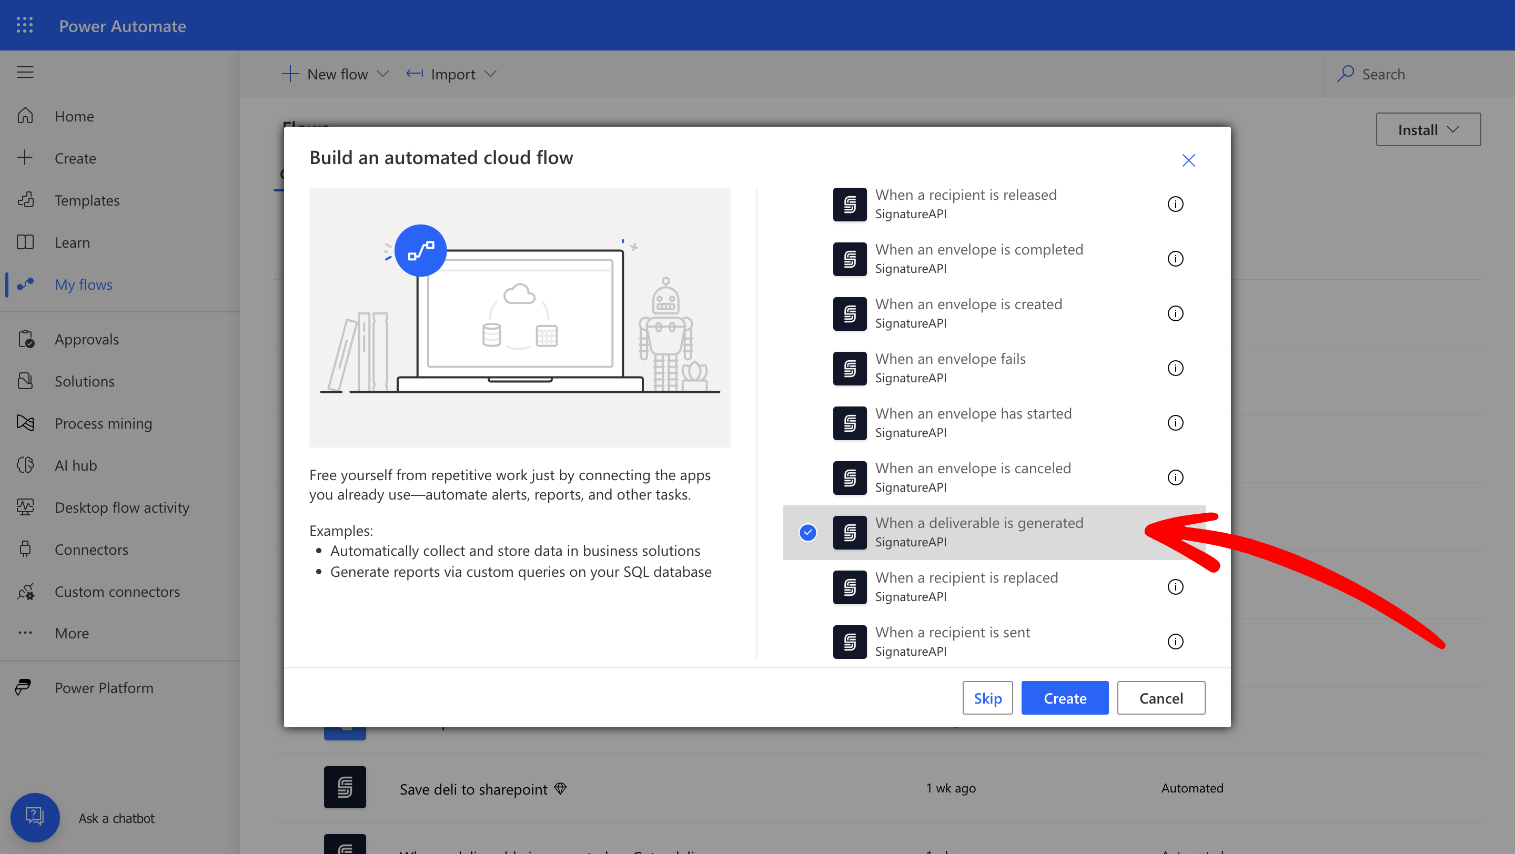Open Connectors in the sidebar
This screenshot has width=1515, height=854.
point(91,550)
